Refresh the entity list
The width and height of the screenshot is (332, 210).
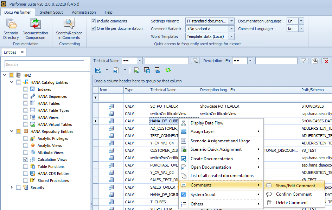pyautogui.click(x=168, y=70)
